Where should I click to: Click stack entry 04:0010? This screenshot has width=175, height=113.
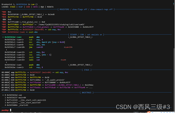[x=36, y=83]
